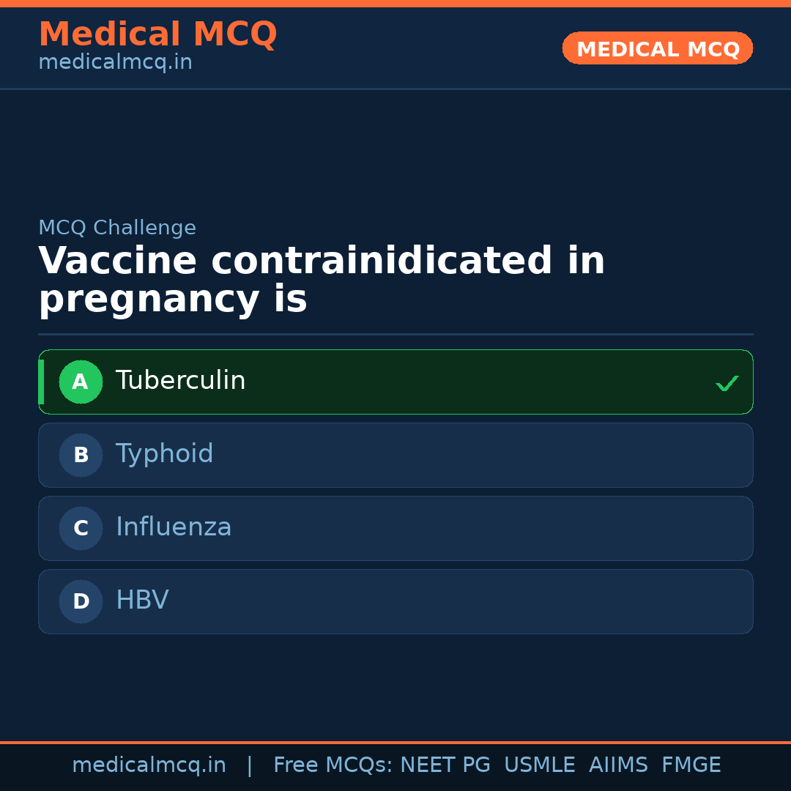The height and width of the screenshot is (791, 791).
Task: Click the C option circle
Action: 81,528
